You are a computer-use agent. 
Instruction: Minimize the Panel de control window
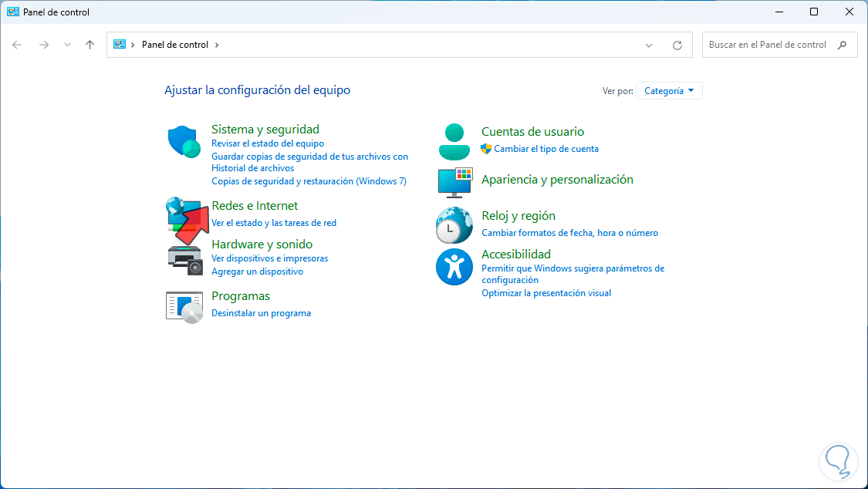point(778,12)
